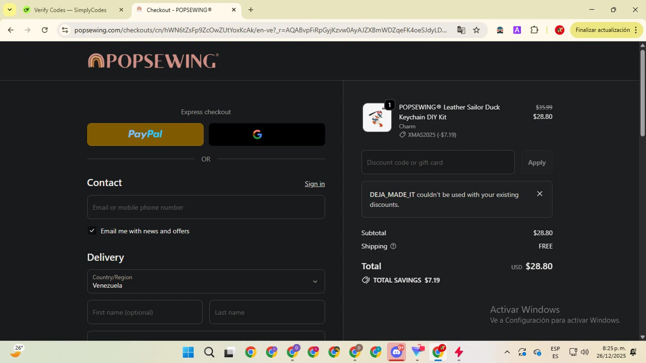Viewport: 646px width, 363px height.
Task: Click the Sign in link
Action: (x=315, y=184)
